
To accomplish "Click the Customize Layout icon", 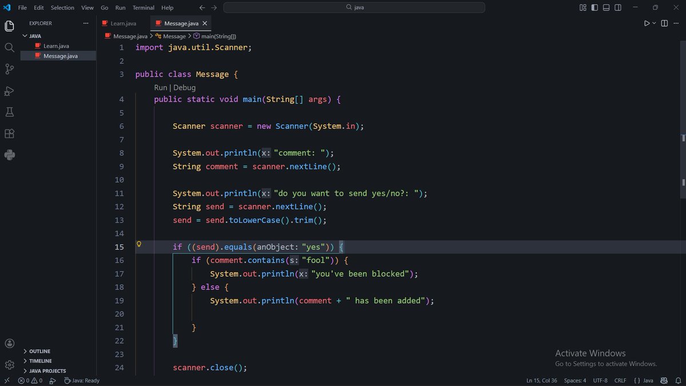I will click(583, 7).
